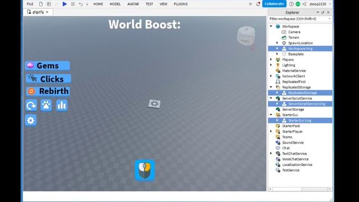Expand the SpawnLocation tree node
Image resolution: width=359 pixels, height=202 pixels.
pos(277,43)
